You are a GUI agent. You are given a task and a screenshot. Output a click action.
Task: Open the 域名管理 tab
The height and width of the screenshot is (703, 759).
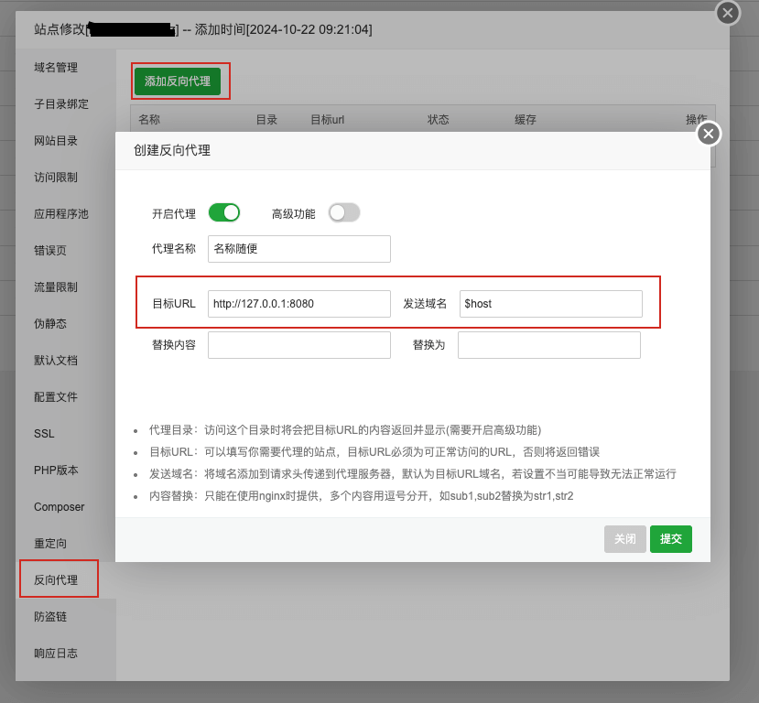tap(56, 68)
